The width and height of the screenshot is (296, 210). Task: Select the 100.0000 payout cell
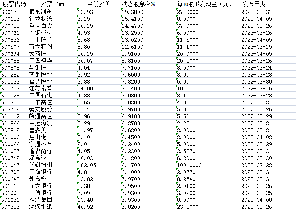[x=189, y=165]
